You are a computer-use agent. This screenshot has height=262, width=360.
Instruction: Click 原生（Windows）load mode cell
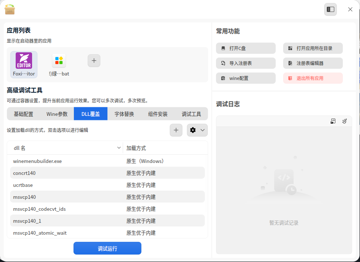pyautogui.click(x=145, y=161)
